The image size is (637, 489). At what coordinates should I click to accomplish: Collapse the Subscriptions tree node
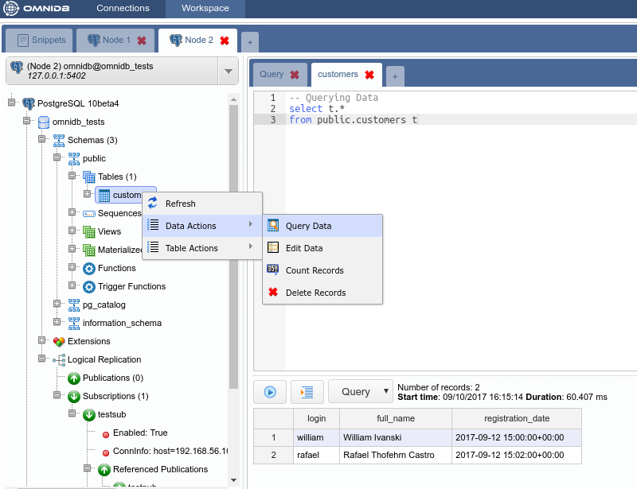tap(57, 396)
